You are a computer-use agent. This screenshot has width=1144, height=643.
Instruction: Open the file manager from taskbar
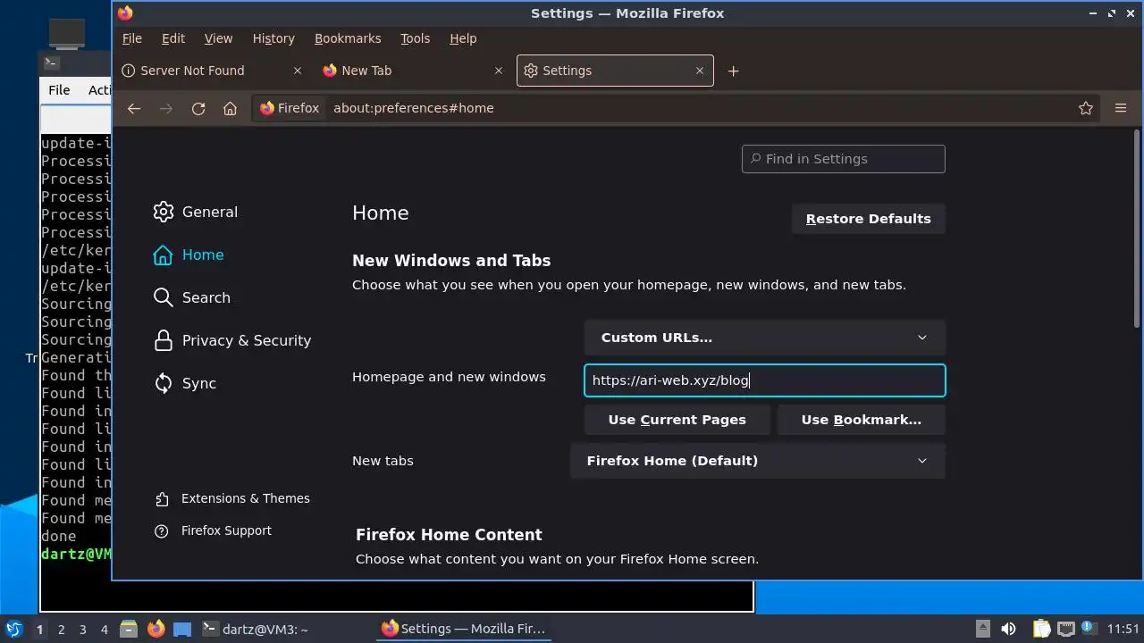click(x=129, y=629)
